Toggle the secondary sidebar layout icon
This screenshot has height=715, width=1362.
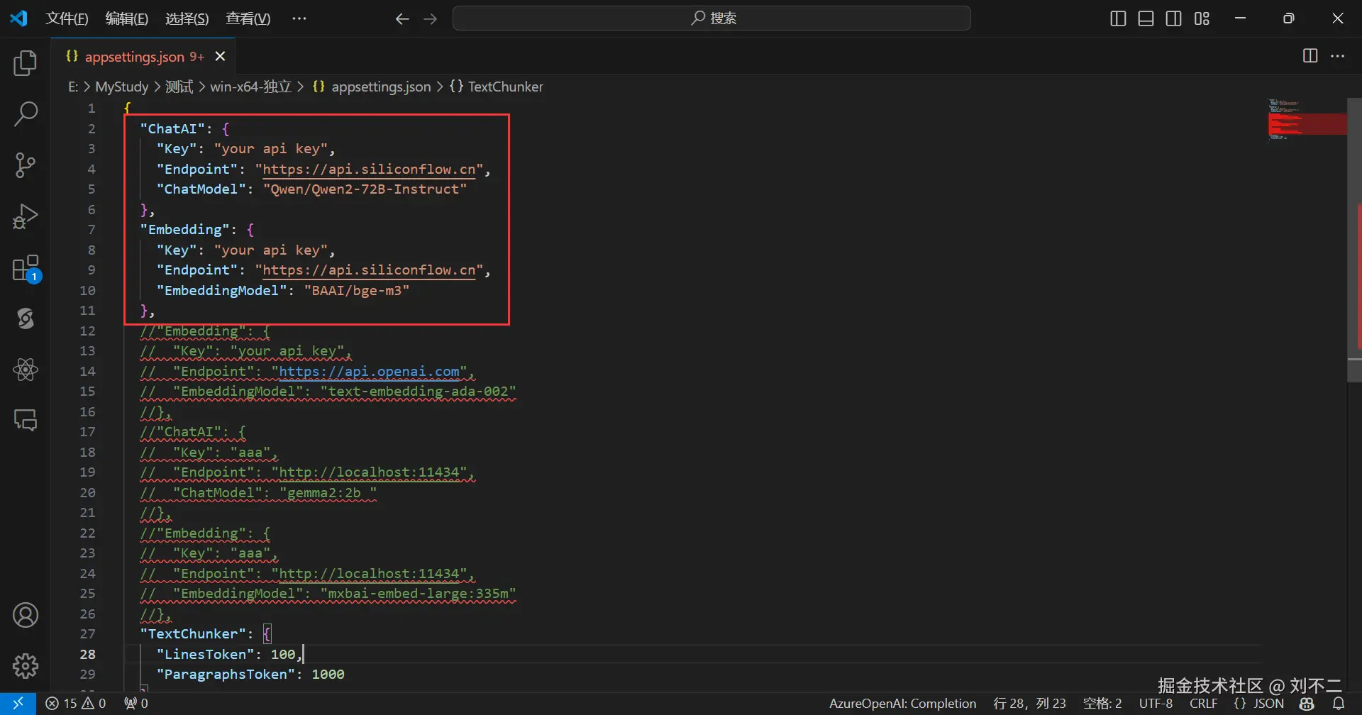tap(1174, 18)
